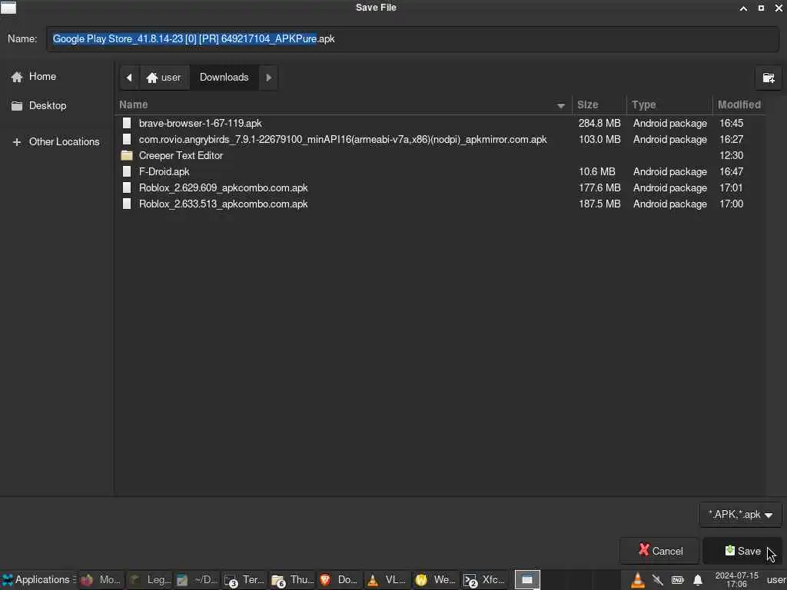Click the VLC cone tray icon
The width and height of the screenshot is (787, 590).
click(x=637, y=581)
